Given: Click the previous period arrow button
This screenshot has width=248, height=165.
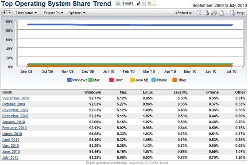Looking at the screenshot, I should (4, 13).
